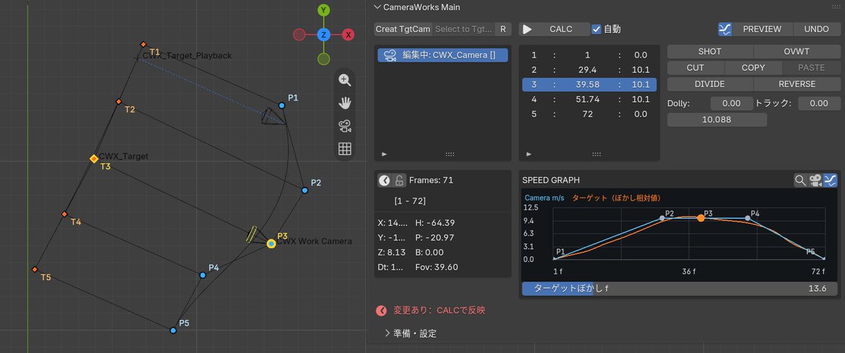
Task: Expand the 準備・設定 section
Action: click(387, 333)
